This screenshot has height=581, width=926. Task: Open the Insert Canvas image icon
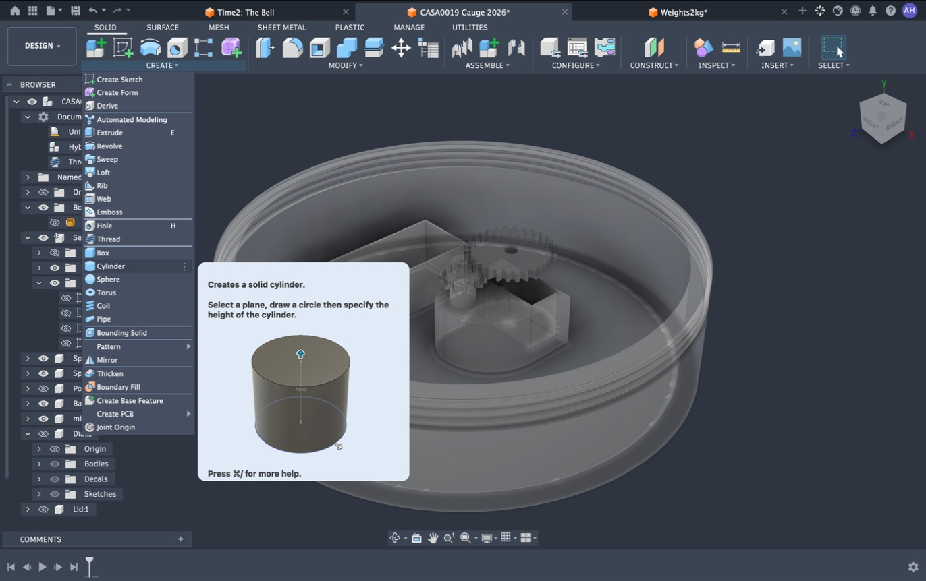(x=792, y=47)
